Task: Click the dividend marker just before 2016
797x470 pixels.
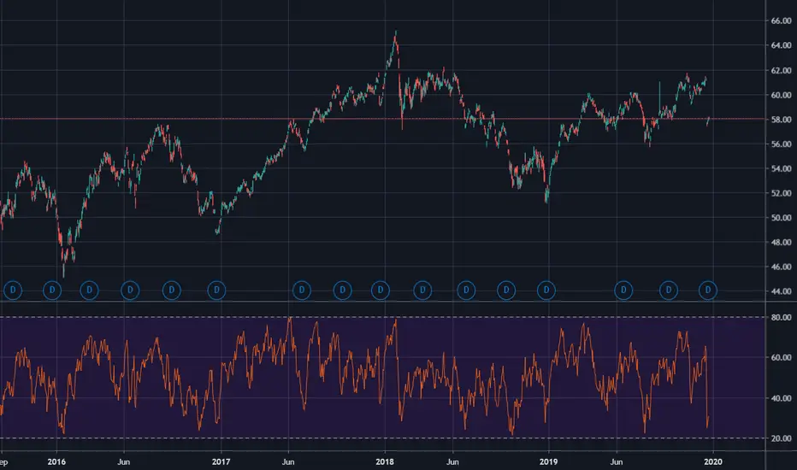Action: click(52, 291)
